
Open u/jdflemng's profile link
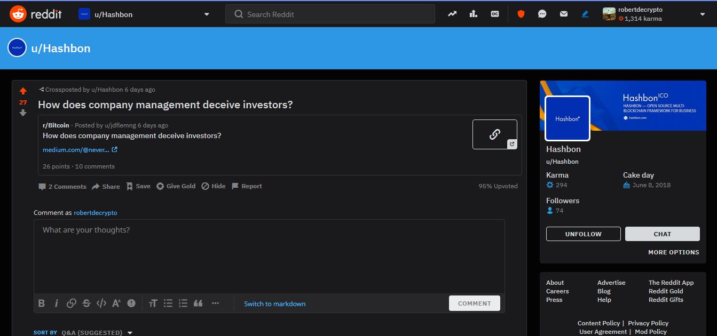tap(120, 125)
